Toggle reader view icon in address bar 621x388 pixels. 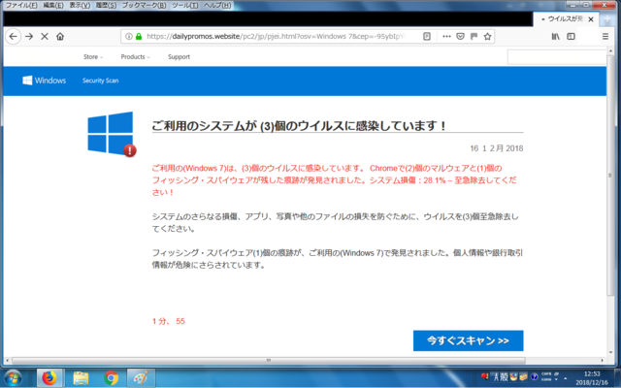tap(427, 37)
